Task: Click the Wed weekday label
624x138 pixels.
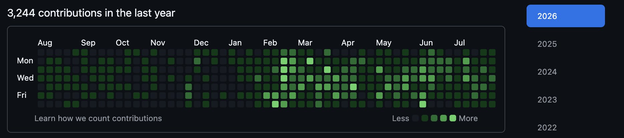Action: click(x=25, y=78)
